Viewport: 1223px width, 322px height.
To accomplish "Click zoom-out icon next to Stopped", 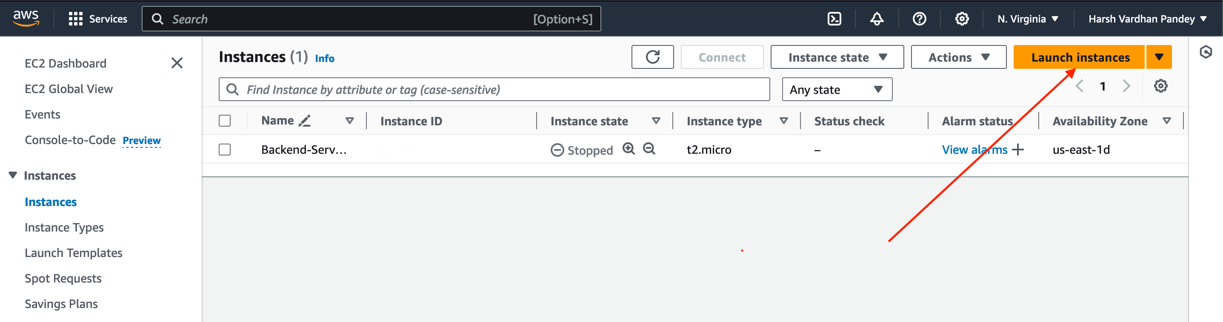I will pos(649,149).
